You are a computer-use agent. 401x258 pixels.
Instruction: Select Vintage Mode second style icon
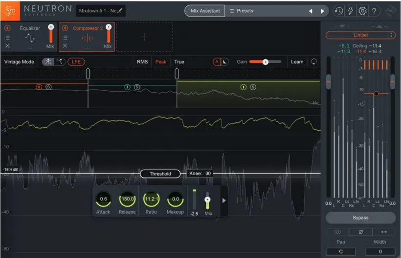tap(60, 61)
